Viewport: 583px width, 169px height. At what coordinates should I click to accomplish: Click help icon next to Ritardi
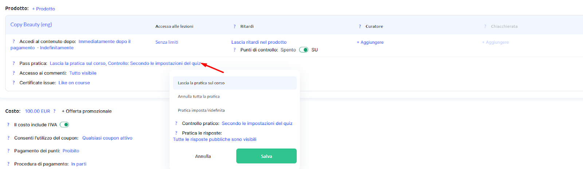click(235, 26)
